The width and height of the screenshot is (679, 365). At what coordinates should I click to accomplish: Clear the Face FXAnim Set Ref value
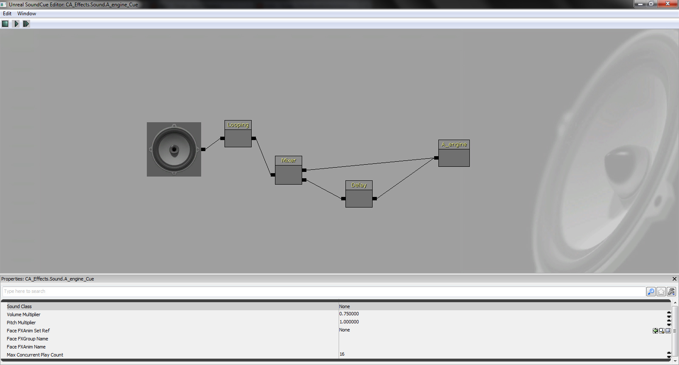click(668, 331)
